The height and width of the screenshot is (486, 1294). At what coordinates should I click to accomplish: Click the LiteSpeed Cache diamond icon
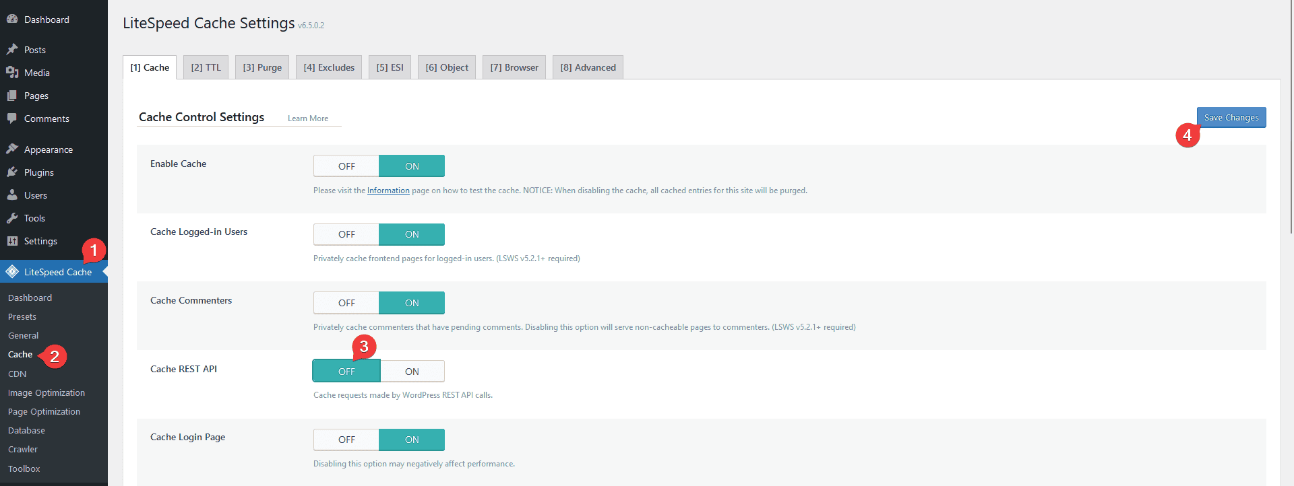point(12,272)
